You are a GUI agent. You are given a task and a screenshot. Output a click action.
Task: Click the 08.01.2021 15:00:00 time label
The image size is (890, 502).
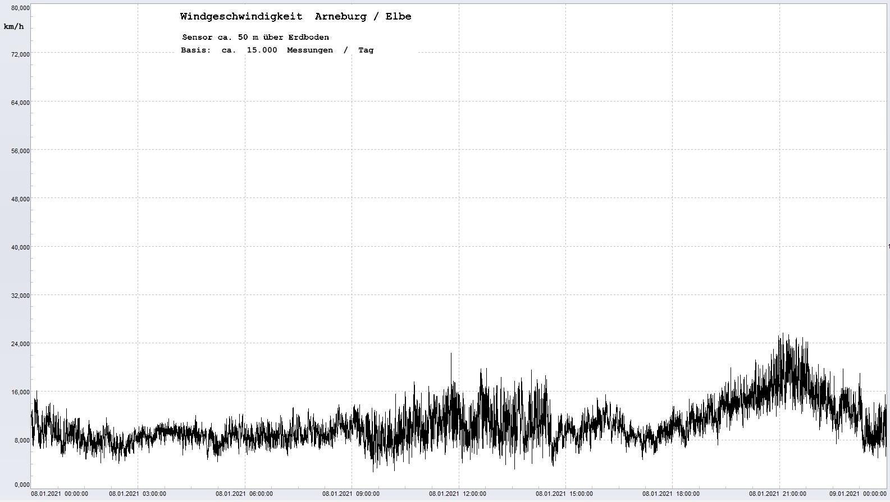tap(564, 494)
